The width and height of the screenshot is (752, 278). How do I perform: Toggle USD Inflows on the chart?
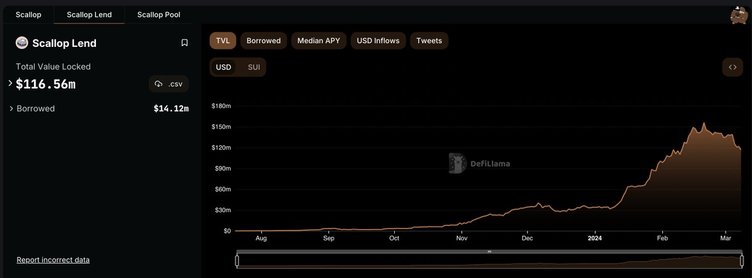coord(379,41)
